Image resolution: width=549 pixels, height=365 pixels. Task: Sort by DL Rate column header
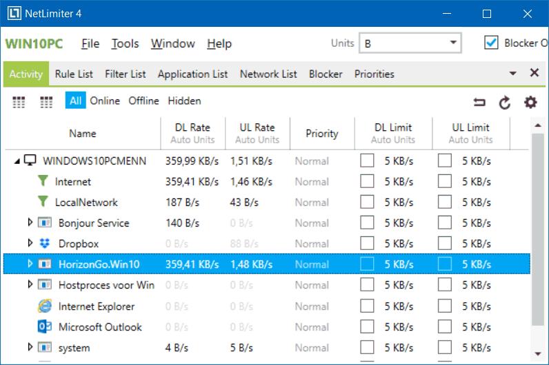[x=192, y=133]
